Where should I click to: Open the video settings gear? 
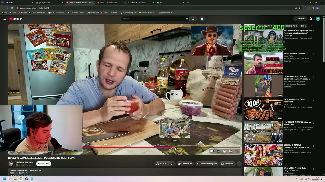coord(224,151)
